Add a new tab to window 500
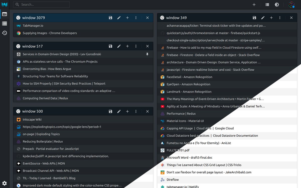301x188 pixels. click(127, 111)
